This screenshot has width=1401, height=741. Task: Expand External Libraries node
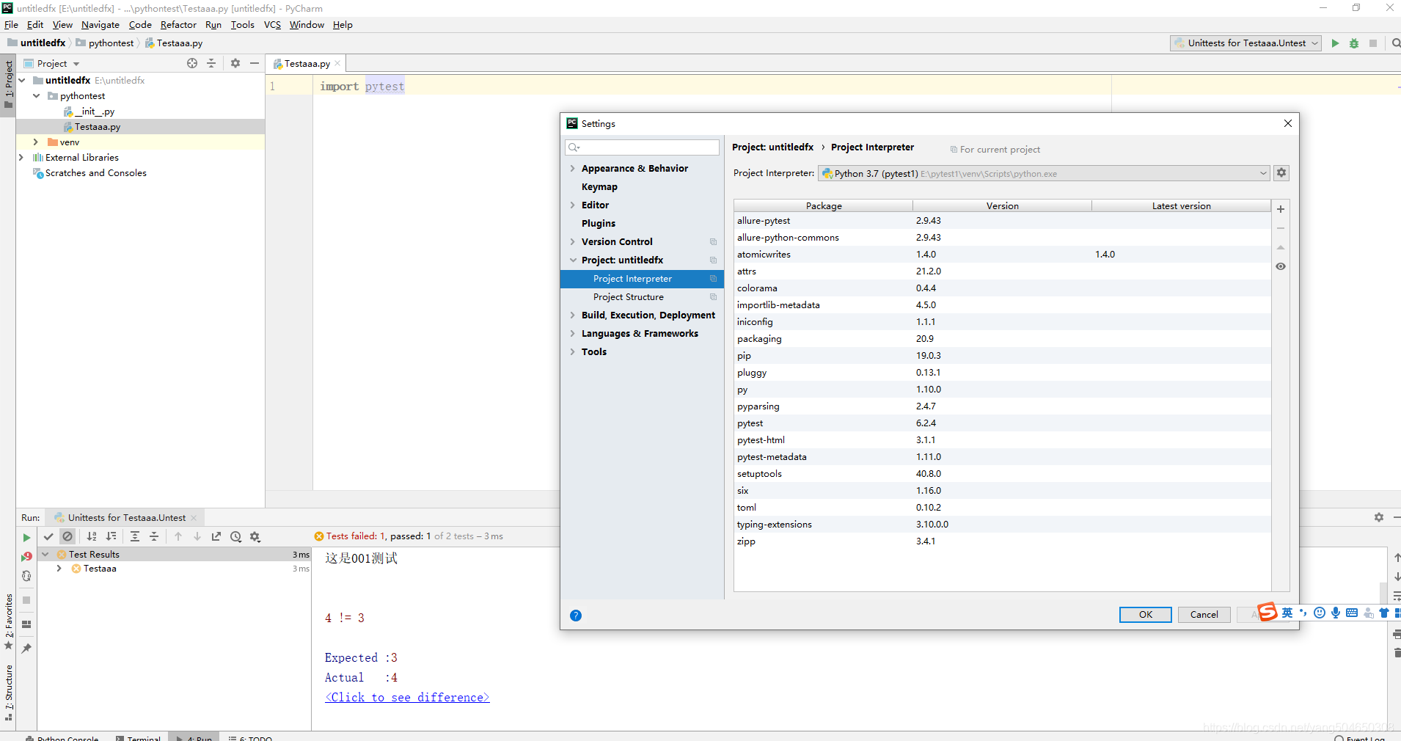point(21,157)
